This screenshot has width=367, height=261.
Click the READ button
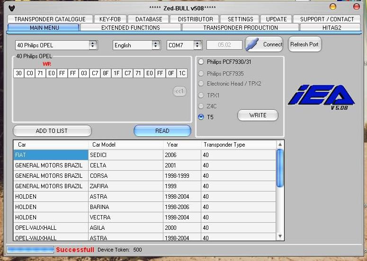pos(162,131)
